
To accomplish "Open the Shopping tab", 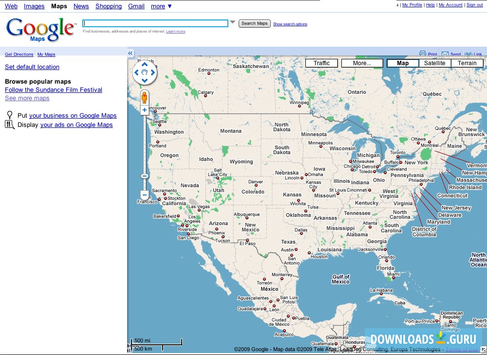I will pos(109,6).
